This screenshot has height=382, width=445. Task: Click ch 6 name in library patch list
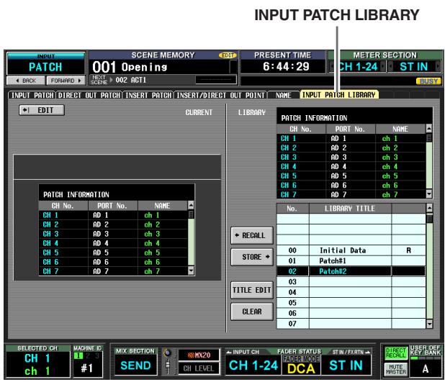(x=390, y=185)
